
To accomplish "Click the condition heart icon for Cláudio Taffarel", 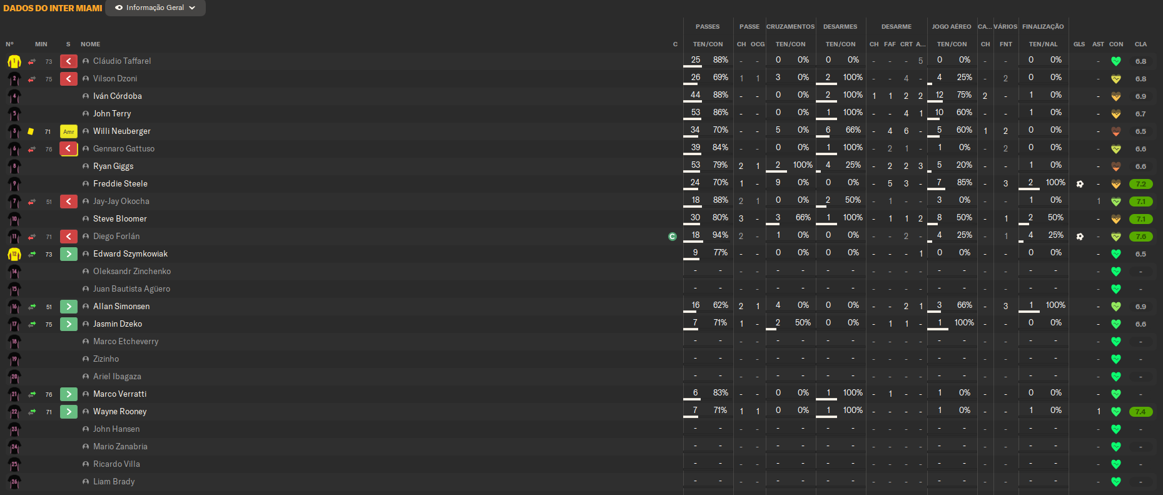I will pyautogui.click(x=1116, y=61).
